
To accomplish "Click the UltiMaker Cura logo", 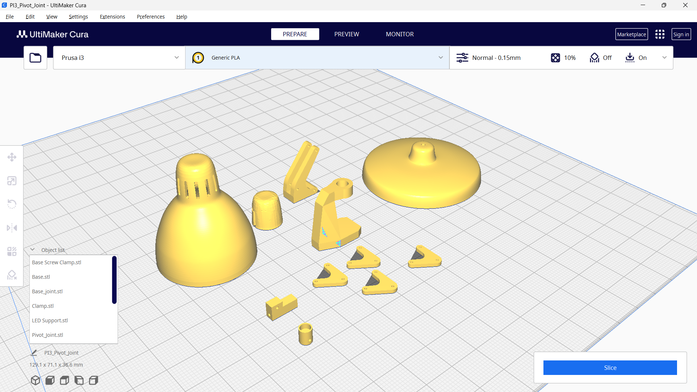I will 52,34.
